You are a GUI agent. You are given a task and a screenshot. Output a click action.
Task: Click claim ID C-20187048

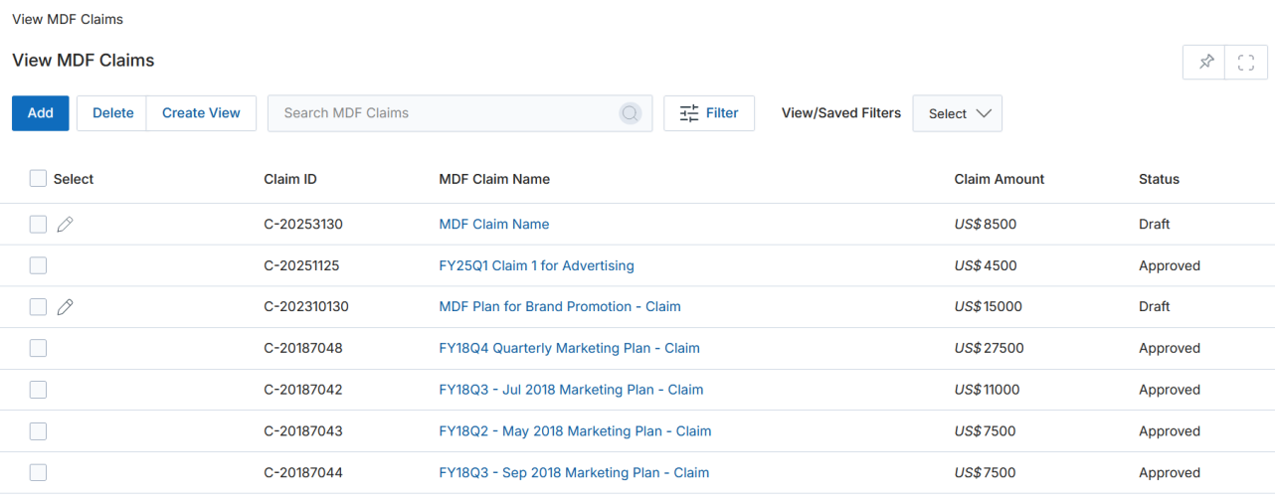303,348
